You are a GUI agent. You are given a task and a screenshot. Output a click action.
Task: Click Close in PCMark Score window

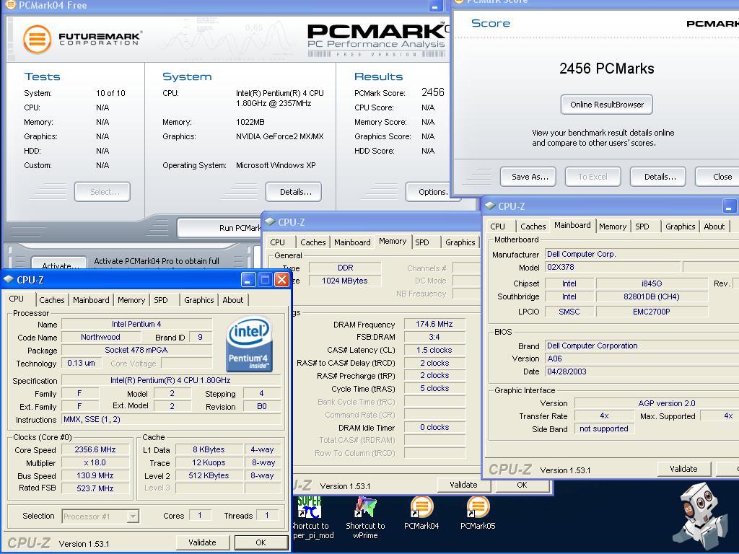pyautogui.click(x=718, y=177)
